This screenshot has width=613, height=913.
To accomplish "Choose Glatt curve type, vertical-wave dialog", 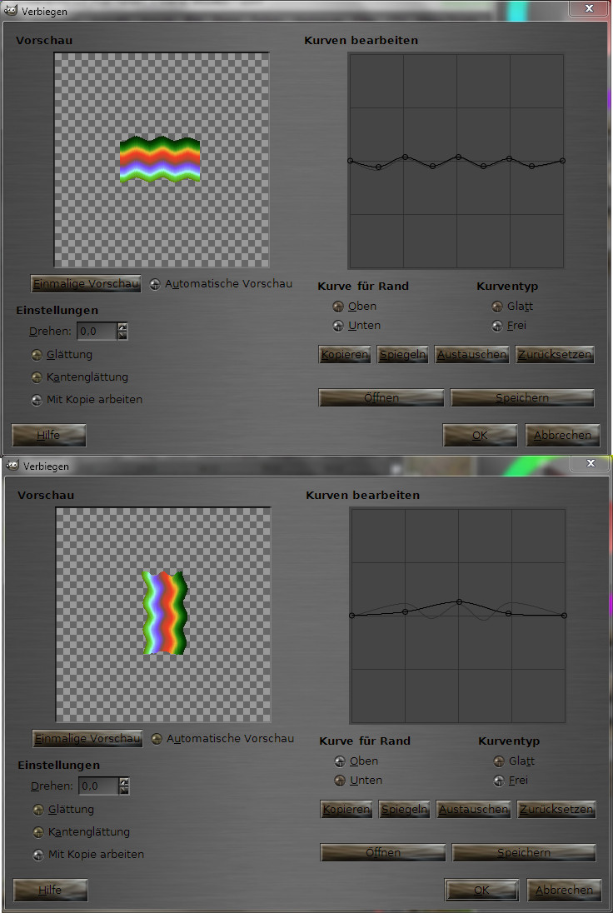I will pos(498,761).
